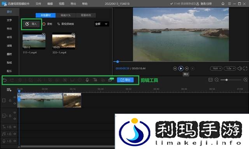
Task: Play the preview video
Action: pyautogui.click(x=181, y=68)
